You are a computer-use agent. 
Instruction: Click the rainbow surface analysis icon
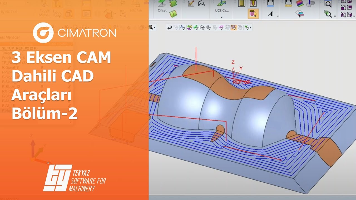pyautogui.click(x=299, y=3)
